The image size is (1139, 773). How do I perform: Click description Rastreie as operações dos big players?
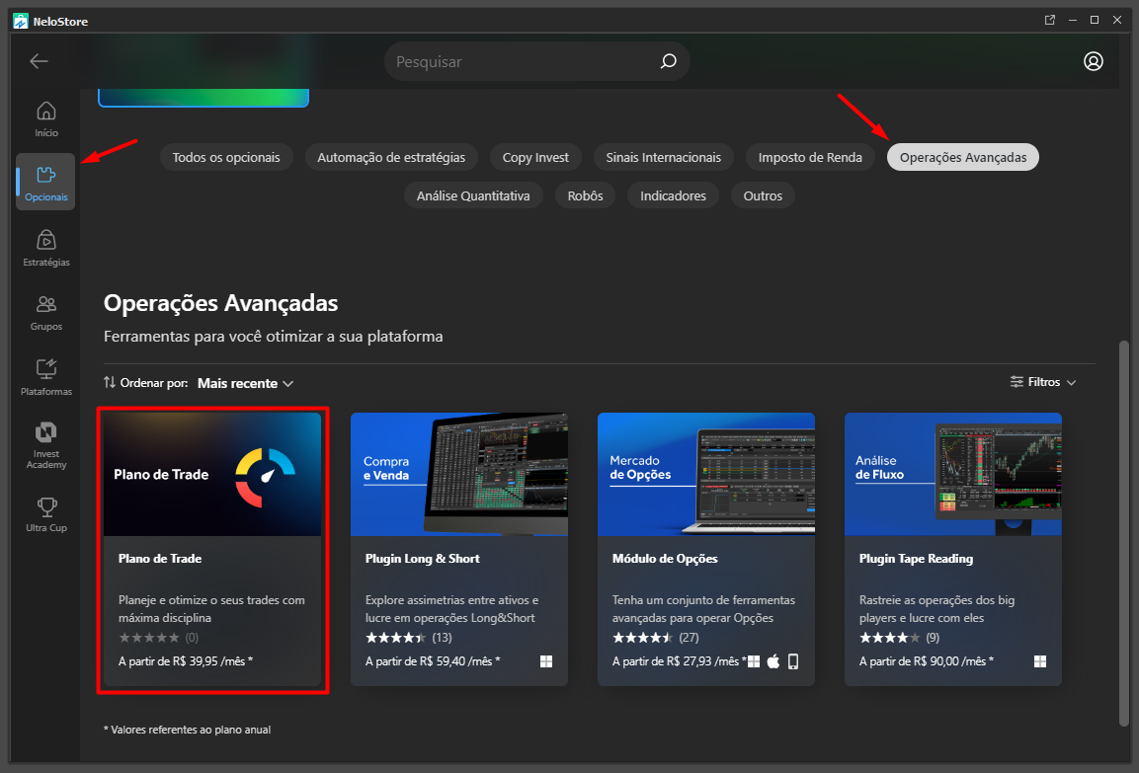tap(937, 609)
